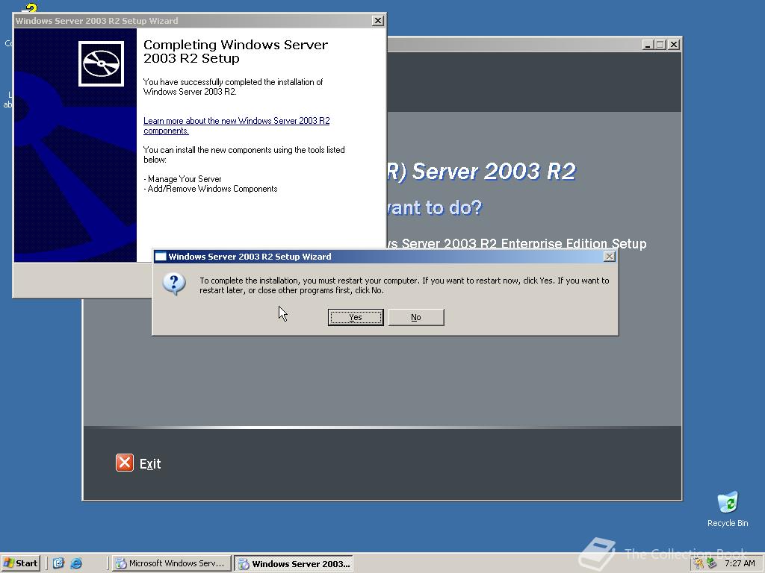Viewport: 765px width, 573px height.
Task: Click No to restart later
Action: (415, 317)
